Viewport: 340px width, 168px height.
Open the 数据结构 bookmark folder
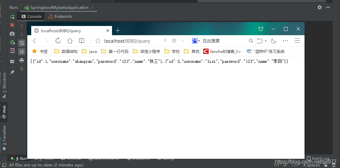[x=66, y=51]
